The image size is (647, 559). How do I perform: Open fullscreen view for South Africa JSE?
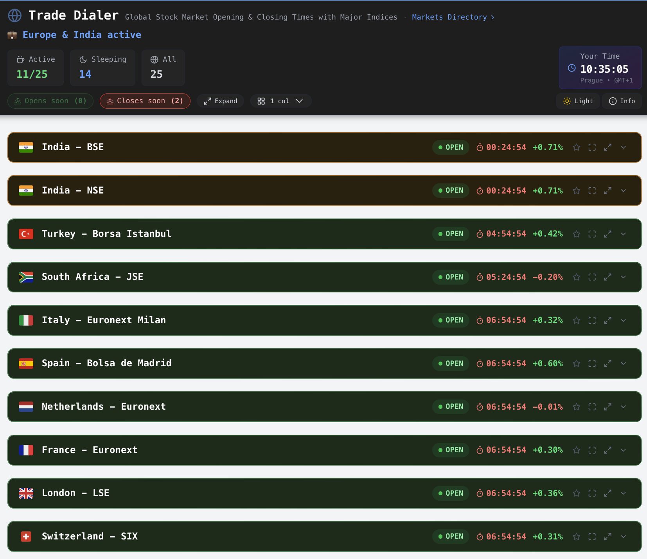point(592,277)
